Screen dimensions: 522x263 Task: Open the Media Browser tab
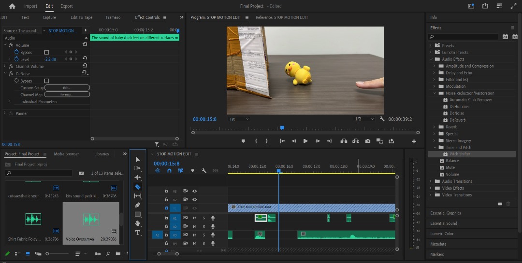66,154
